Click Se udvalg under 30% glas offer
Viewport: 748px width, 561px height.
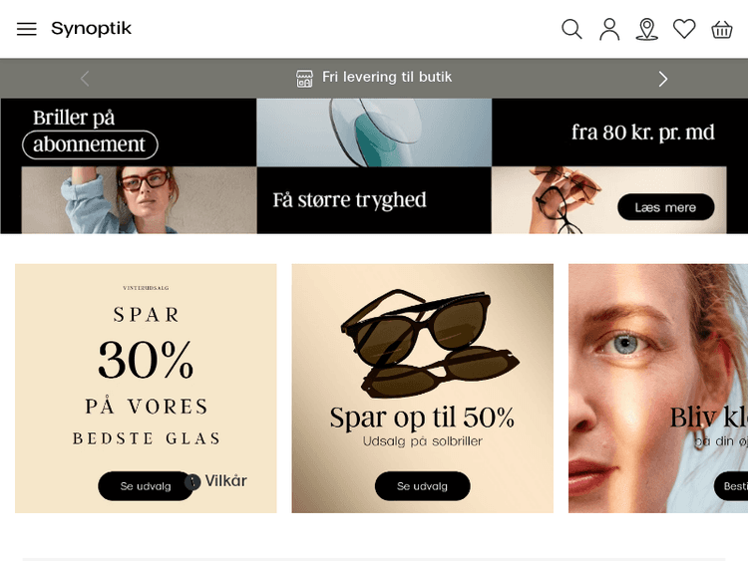tap(146, 486)
